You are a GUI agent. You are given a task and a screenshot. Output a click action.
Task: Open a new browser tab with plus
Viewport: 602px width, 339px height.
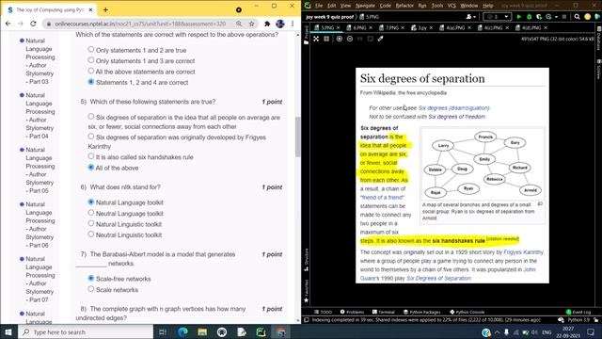[x=105, y=10]
